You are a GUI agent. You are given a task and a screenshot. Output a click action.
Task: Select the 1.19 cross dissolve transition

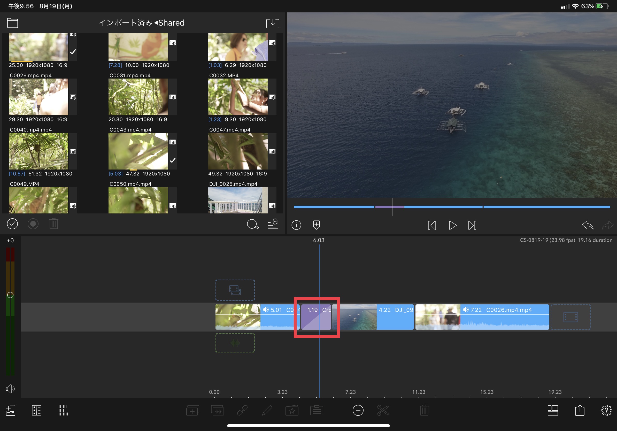click(x=316, y=317)
